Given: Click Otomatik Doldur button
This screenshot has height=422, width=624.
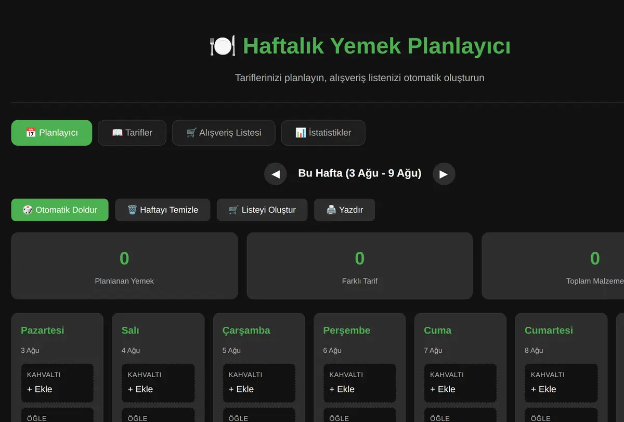Looking at the screenshot, I should 60,210.
